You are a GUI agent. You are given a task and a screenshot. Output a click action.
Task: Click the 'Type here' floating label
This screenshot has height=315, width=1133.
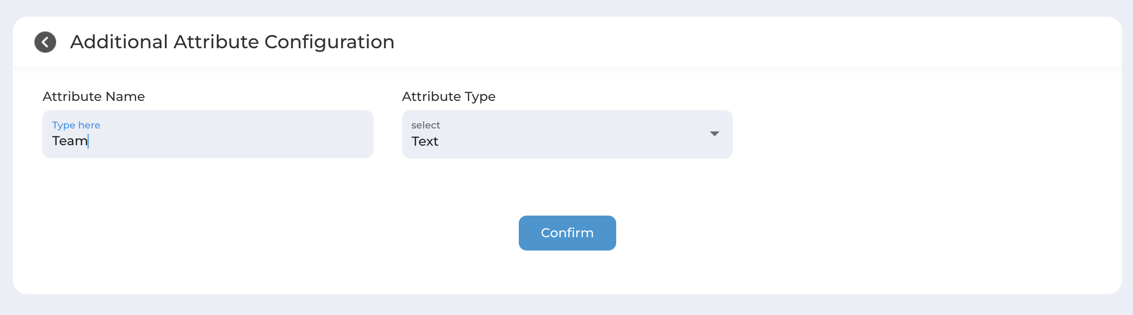click(76, 125)
